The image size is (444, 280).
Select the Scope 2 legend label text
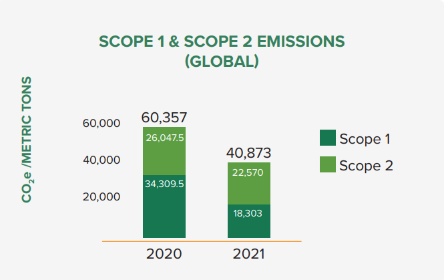click(366, 165)
